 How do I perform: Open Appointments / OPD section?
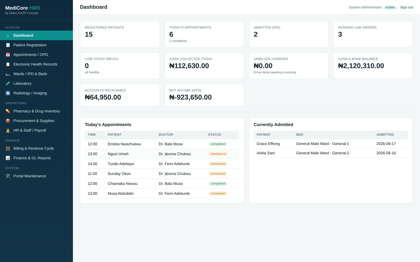[x=36, y=54]
